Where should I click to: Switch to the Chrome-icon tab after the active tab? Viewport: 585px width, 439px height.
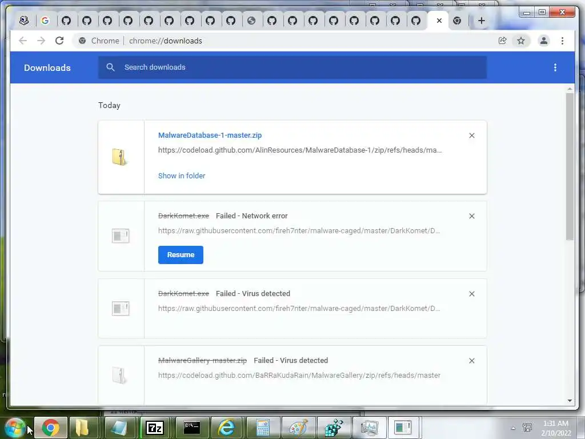pos(457,21)
